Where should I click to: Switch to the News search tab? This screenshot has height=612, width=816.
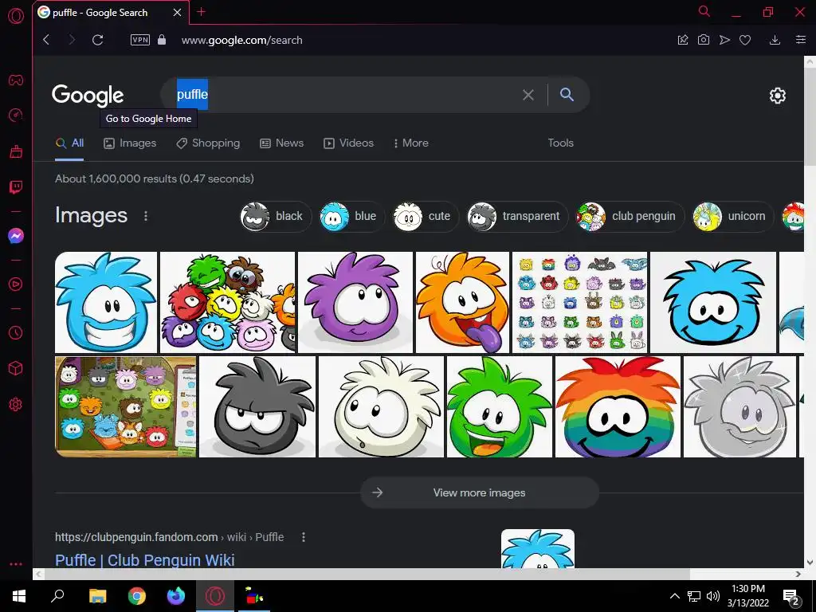tap(282, 143)
